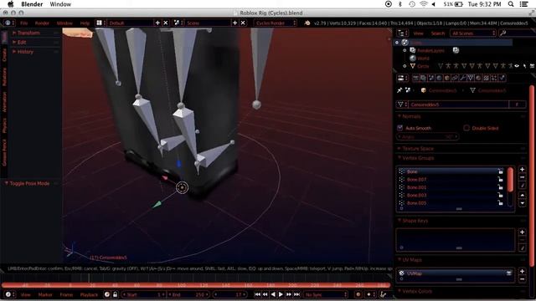Viewport: 536px width, 301px height.
Task: Delete the Default screen layout X button
Action: coord(166,23)
